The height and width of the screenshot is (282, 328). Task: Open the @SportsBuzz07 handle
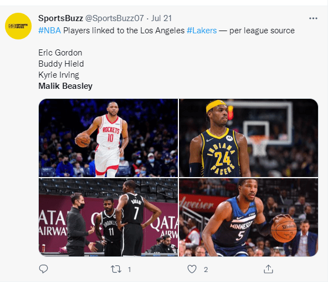click(115, 18)
